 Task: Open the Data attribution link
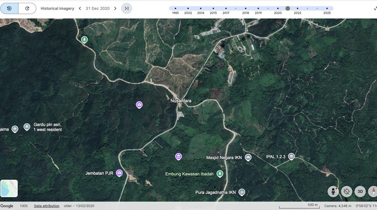pos(47,206)
